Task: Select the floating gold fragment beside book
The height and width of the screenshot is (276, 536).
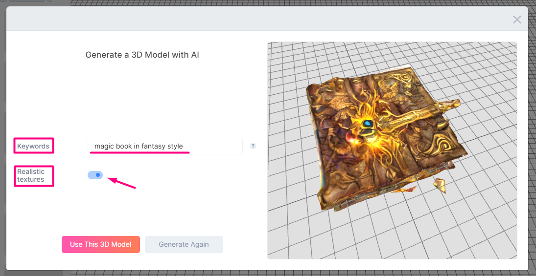Action: [x=440, y=185]
